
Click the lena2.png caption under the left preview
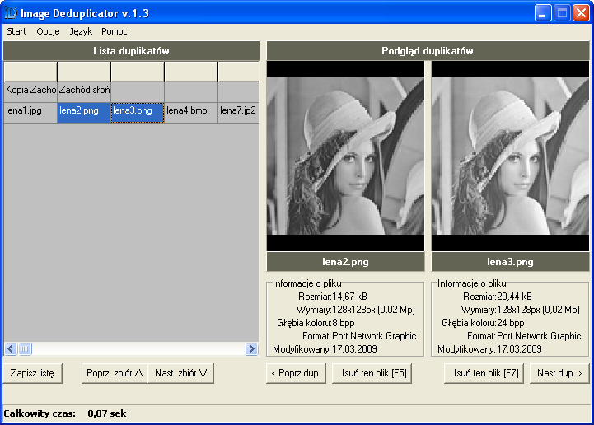(x=345, y=262)
